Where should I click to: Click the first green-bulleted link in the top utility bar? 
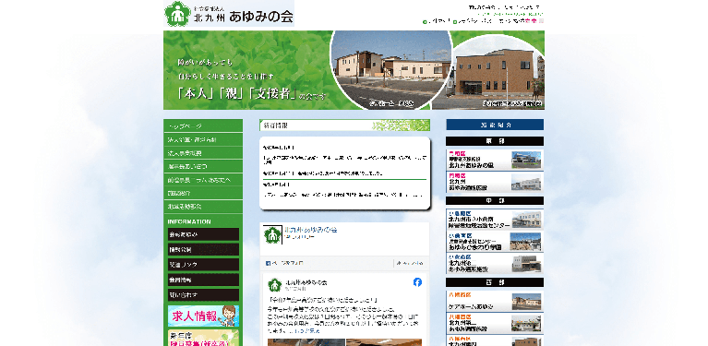click(437, 21)
